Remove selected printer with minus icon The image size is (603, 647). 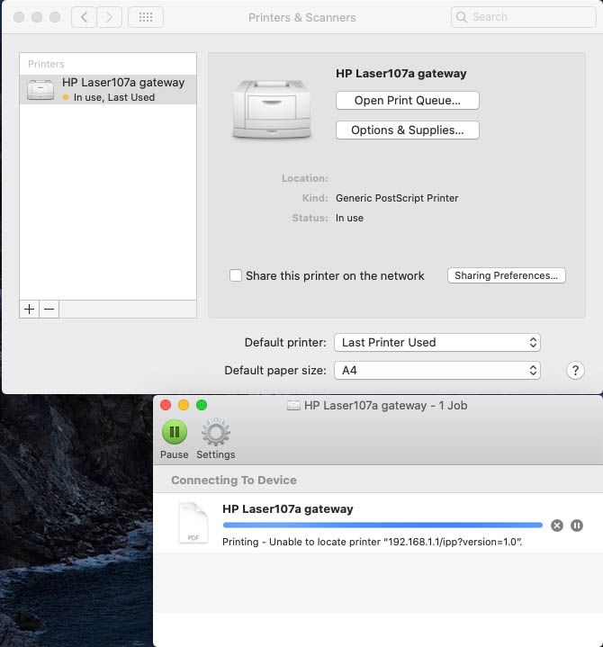49,309
